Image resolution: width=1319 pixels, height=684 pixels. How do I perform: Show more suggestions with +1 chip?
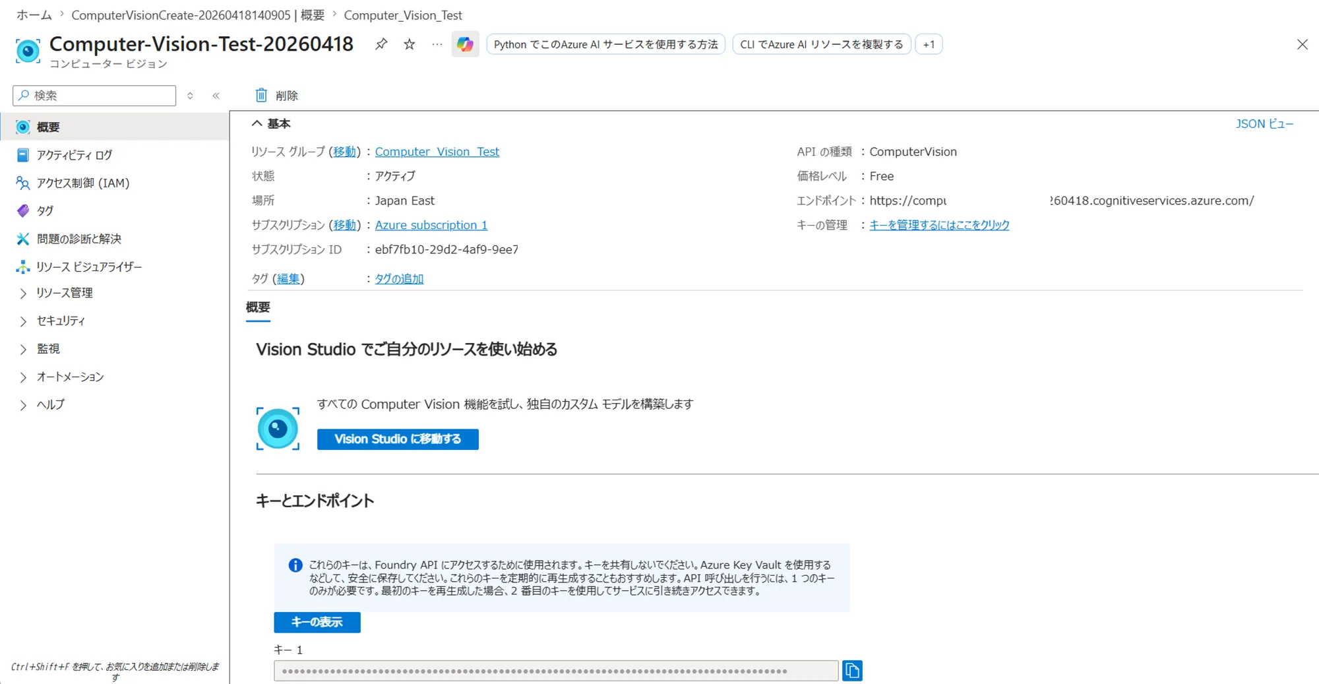pyautogui.click(x=929, y=44)
